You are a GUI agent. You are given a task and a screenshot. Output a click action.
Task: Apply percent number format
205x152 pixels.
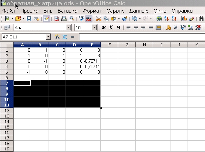pyautogui.click(x=175, y=28)
